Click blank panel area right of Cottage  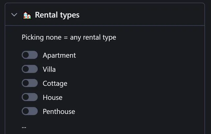click(x=135, y=83)
